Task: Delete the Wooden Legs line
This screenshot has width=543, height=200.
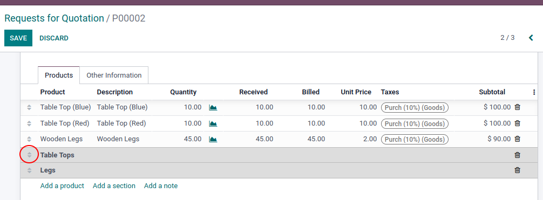Action: point(518,139)
